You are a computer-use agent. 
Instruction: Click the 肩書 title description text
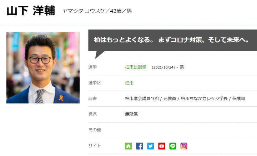185,98
